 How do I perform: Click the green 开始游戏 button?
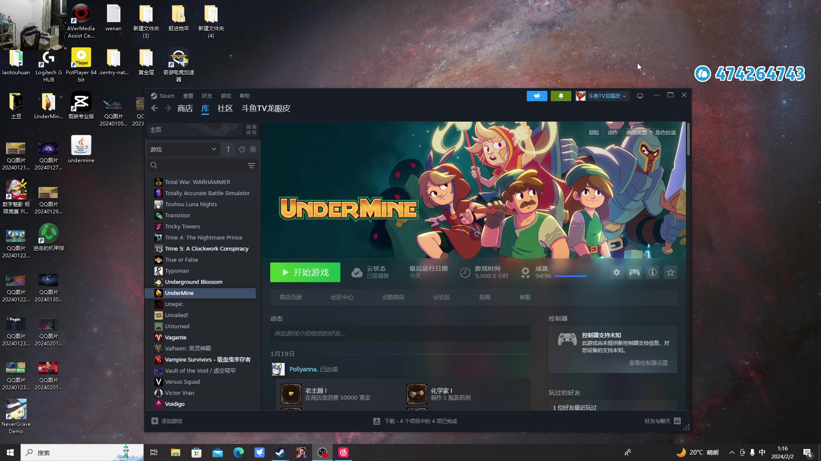point(305,272)
